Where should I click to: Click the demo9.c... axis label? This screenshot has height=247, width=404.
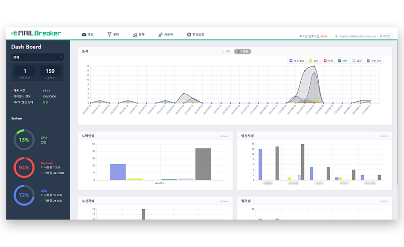click(160, 183)
